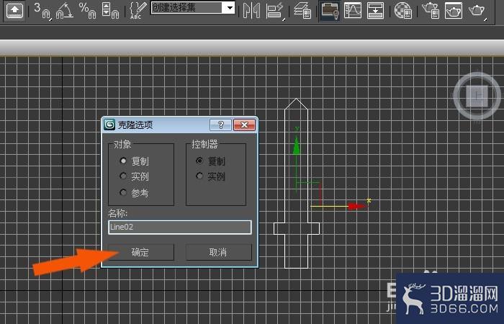Image resolution: width=504 pixels, height=324 pixels.
Task: Open the Render Setup dialog
Action: (x=431, y=11)
